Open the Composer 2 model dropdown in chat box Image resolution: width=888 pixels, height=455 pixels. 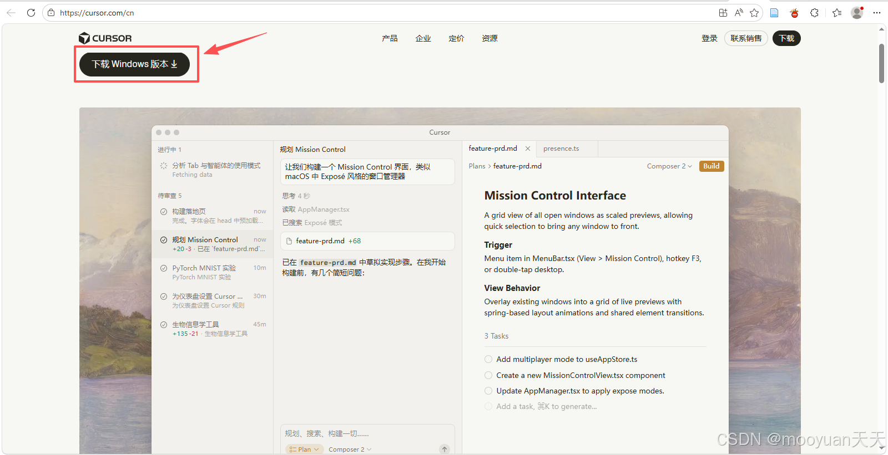350,449
